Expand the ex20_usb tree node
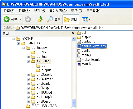This screenshot has height=109, width=133. pos(28,102)
